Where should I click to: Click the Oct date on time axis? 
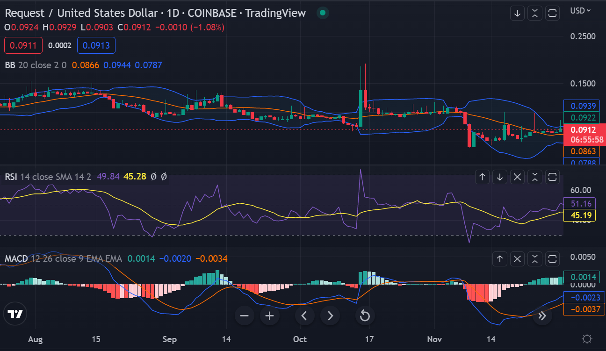300,339
